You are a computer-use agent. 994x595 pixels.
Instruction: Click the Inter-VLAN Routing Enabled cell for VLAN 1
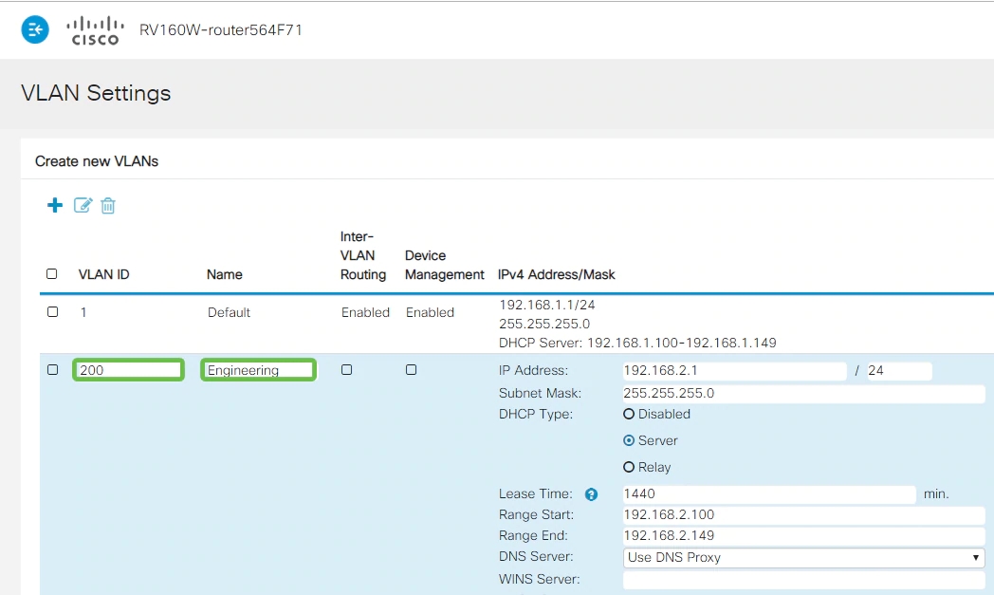(365, 313)
